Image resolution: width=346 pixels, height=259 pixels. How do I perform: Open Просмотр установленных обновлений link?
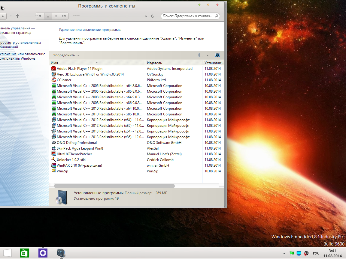click(x=20, y=45)
